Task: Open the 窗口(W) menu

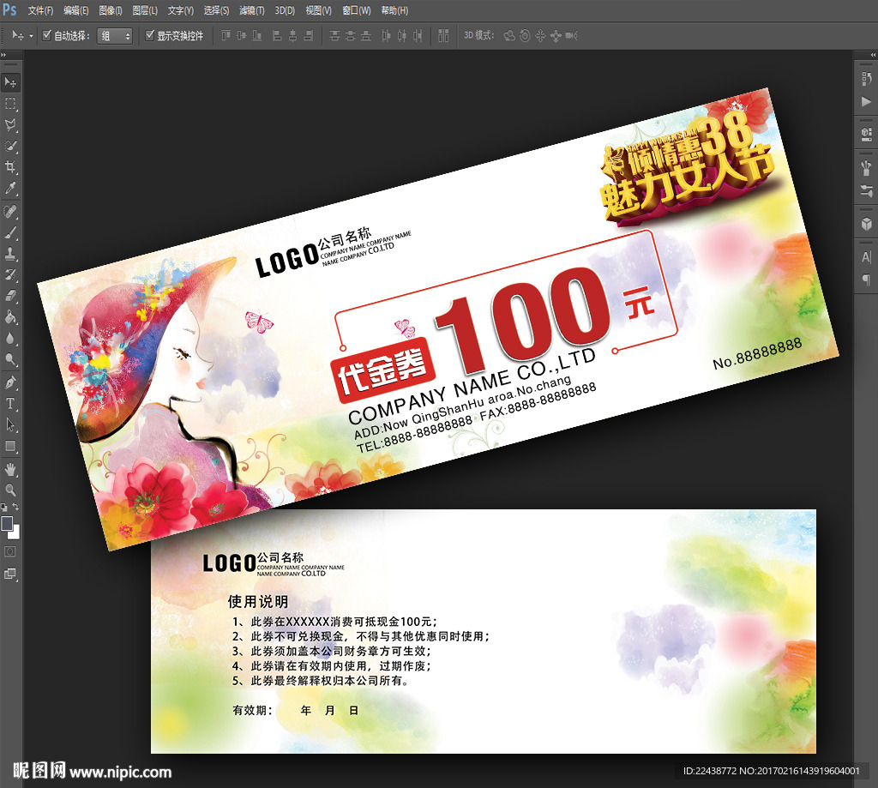Action: [x=357, y=10]
